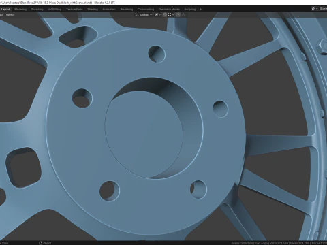Switch to the Layout workspace tab
The height and width of the screenshot is (245, 327).
coord(5,10)
